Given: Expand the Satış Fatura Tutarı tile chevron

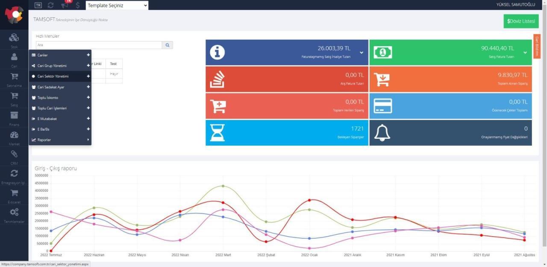Looking at the screenshot, I should [x=525, y=53].
